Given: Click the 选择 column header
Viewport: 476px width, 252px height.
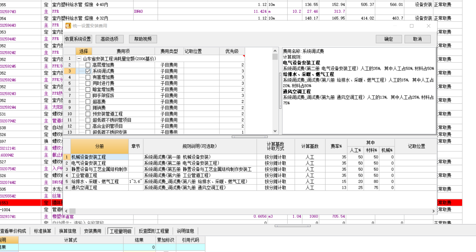Looking at the screenshot, I should (84, 51).
